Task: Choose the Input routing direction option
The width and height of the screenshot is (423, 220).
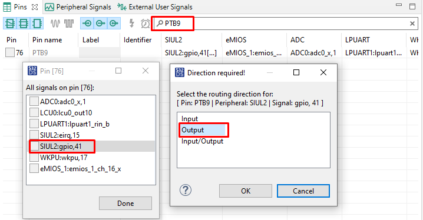Action: [190, 119]
